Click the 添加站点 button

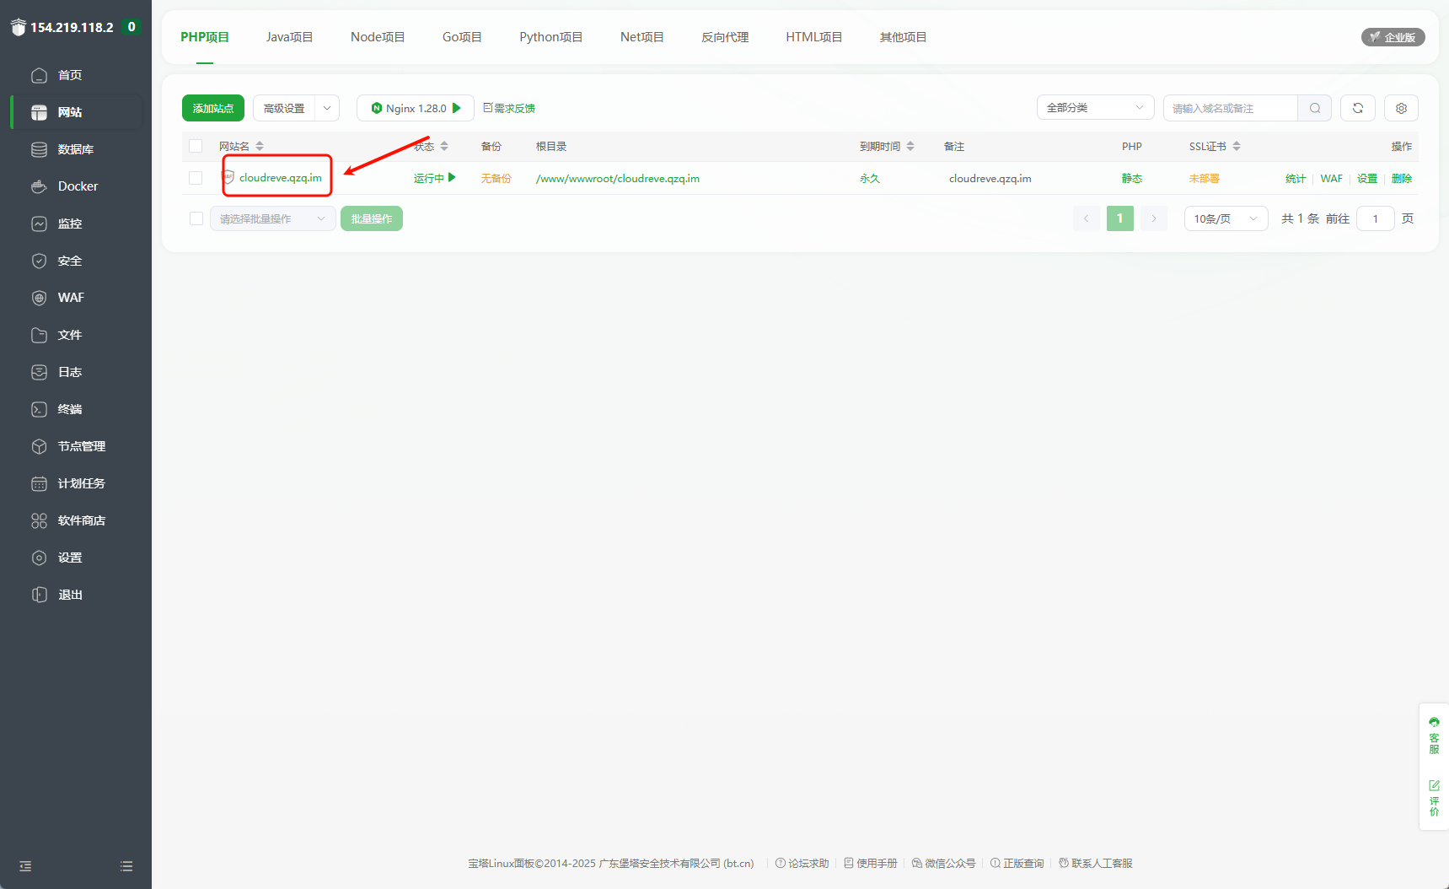coord(212,108)
